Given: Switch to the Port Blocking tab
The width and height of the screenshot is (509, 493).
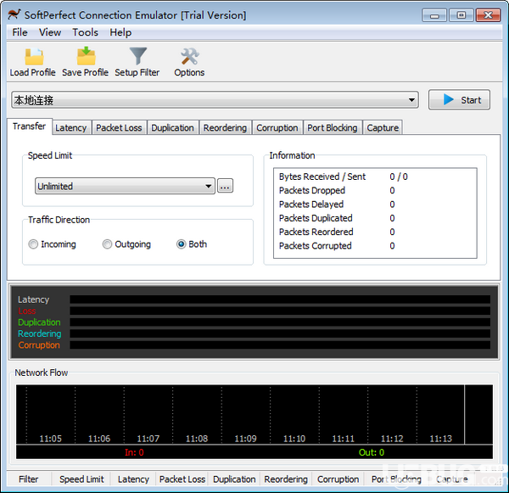Looking at the screenshot, I should point(332,127).
